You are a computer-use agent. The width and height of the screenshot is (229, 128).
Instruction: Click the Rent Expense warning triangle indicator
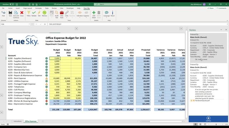coord(47,78)
